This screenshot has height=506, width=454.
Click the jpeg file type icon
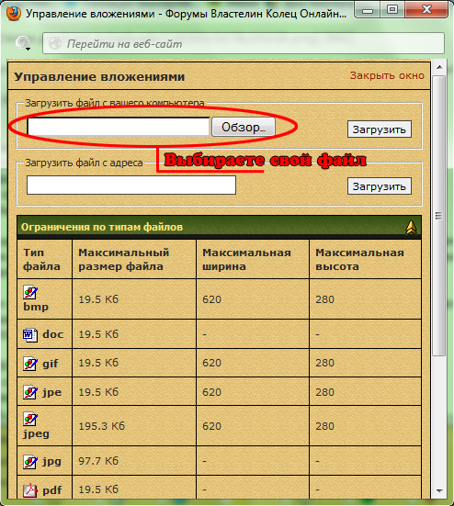(x=30, y=419)
